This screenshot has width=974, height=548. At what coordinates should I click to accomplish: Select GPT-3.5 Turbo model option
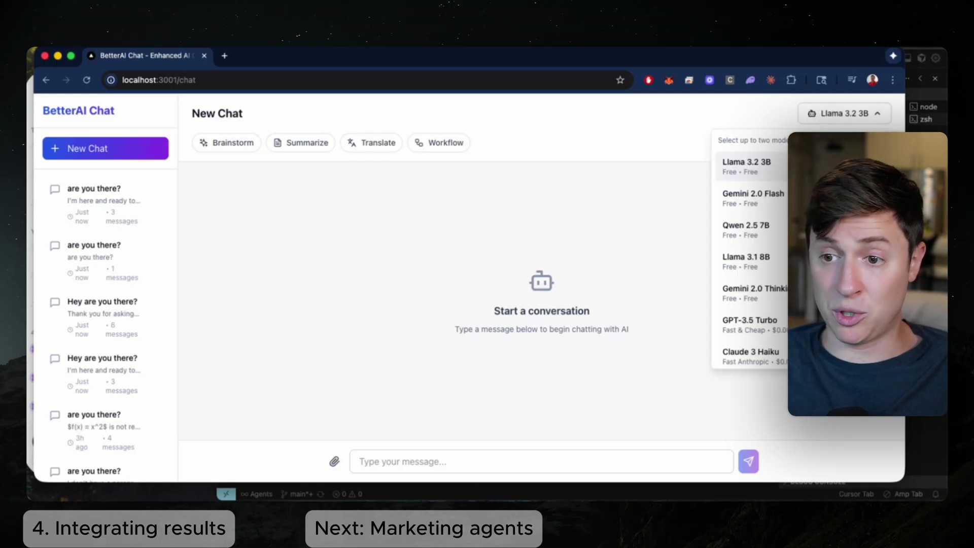pos(751,325)
